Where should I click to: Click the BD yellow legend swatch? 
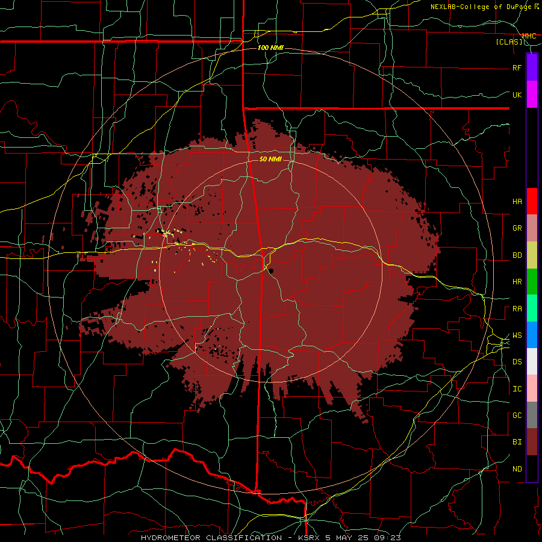pyautogui.click(x=532, y=255)
